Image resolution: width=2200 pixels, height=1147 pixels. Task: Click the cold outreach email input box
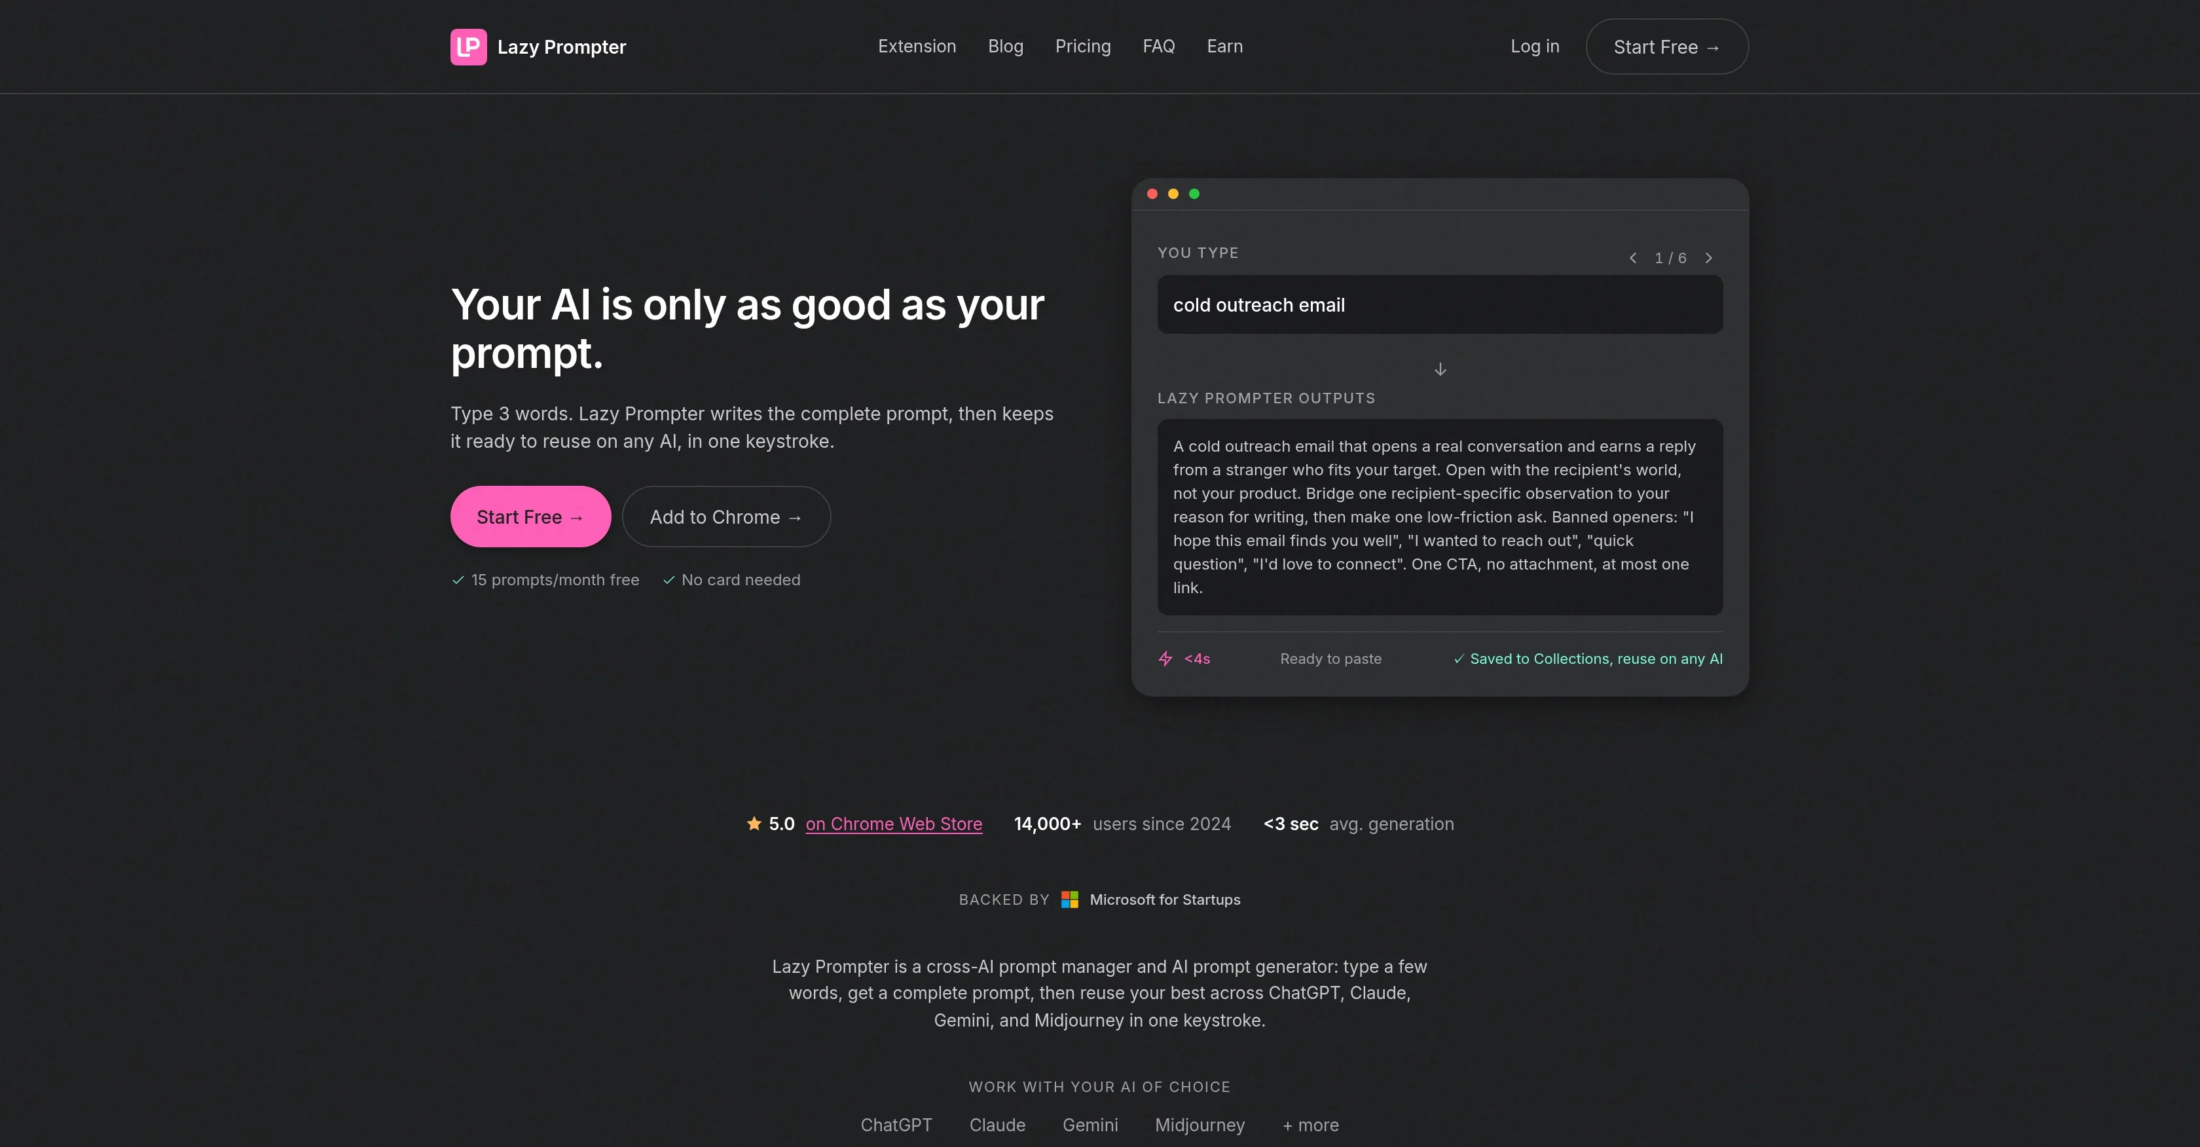point(1439,305)
